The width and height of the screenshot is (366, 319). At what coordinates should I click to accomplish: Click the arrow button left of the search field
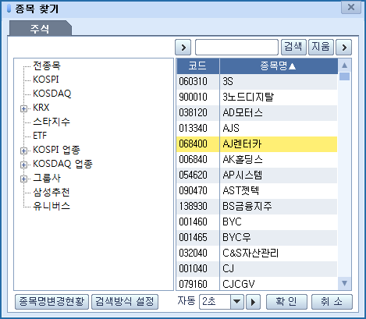pyautogui.click(x=183, y=48)
